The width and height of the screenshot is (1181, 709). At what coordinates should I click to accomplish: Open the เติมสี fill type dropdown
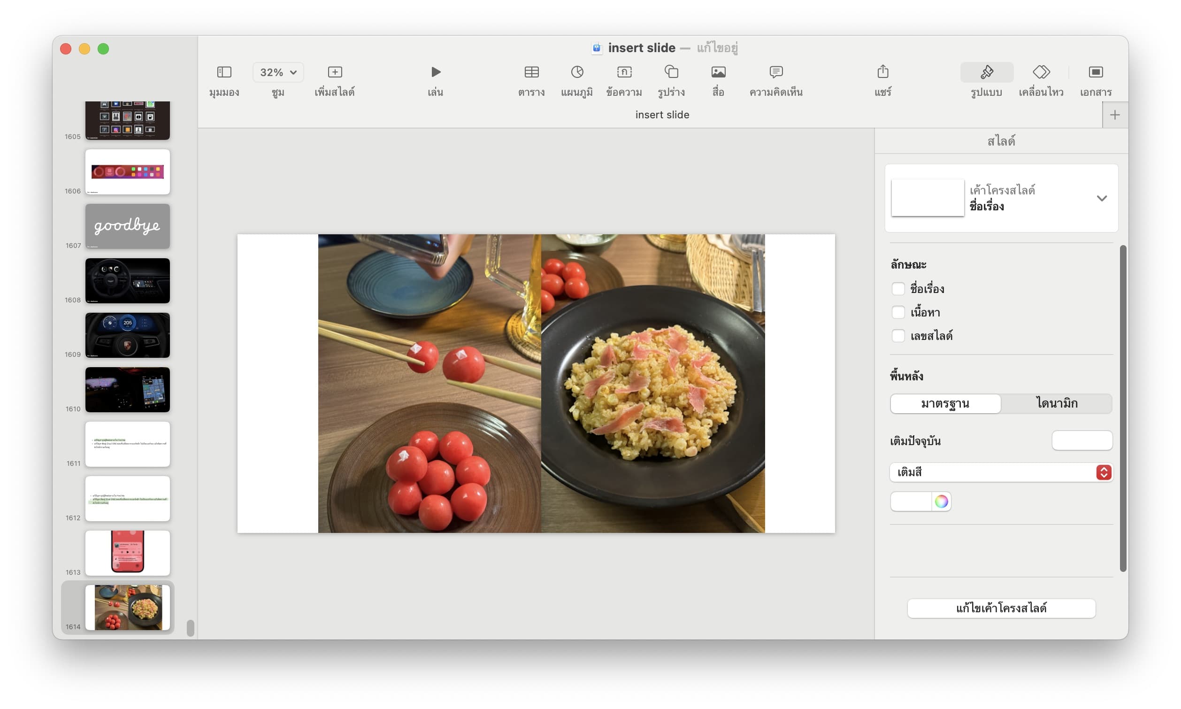pos(1001,472)
